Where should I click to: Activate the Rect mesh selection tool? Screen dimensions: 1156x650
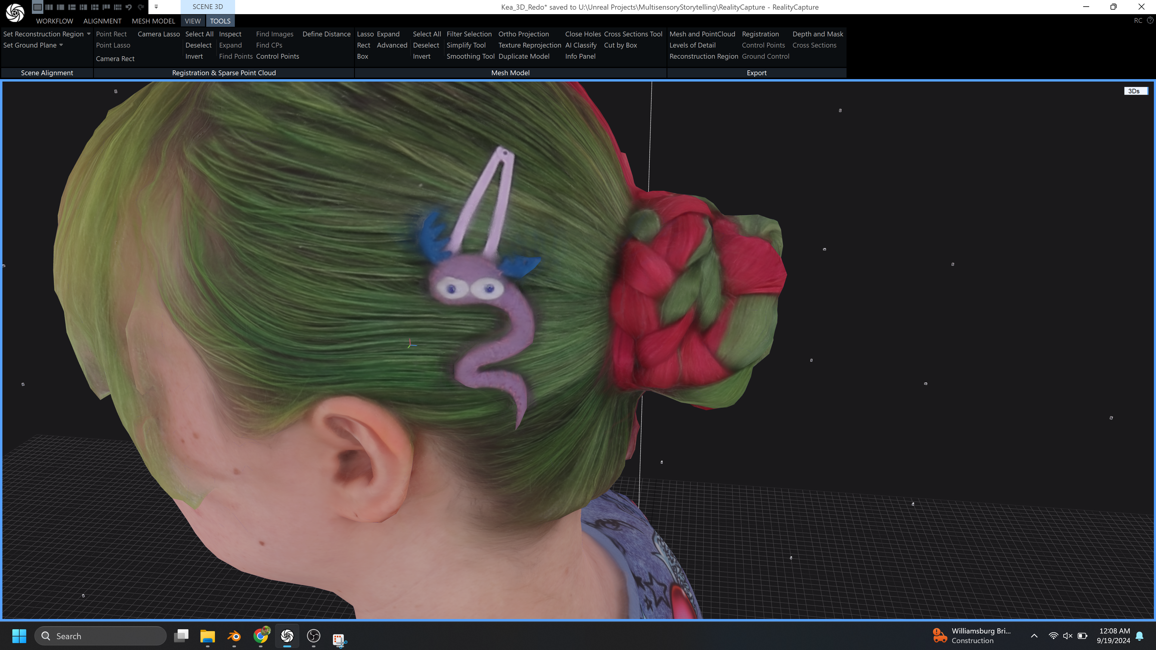tap(363, 45)
